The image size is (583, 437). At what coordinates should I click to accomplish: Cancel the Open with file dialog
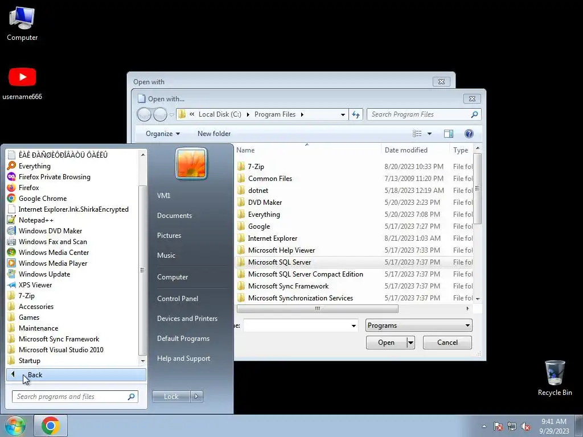tap(447, 343)
